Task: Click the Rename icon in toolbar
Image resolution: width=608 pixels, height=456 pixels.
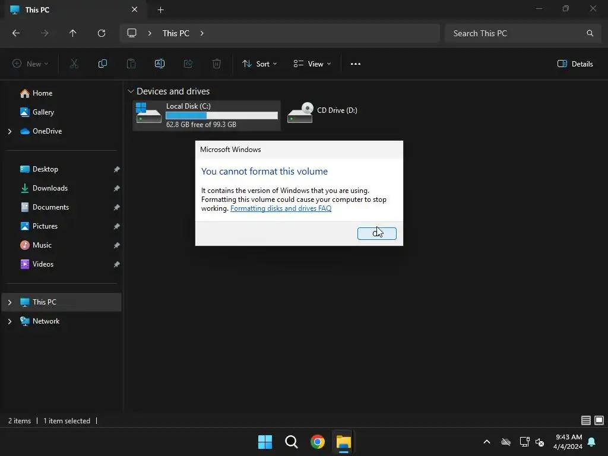Action: click(x=160, y=64)
